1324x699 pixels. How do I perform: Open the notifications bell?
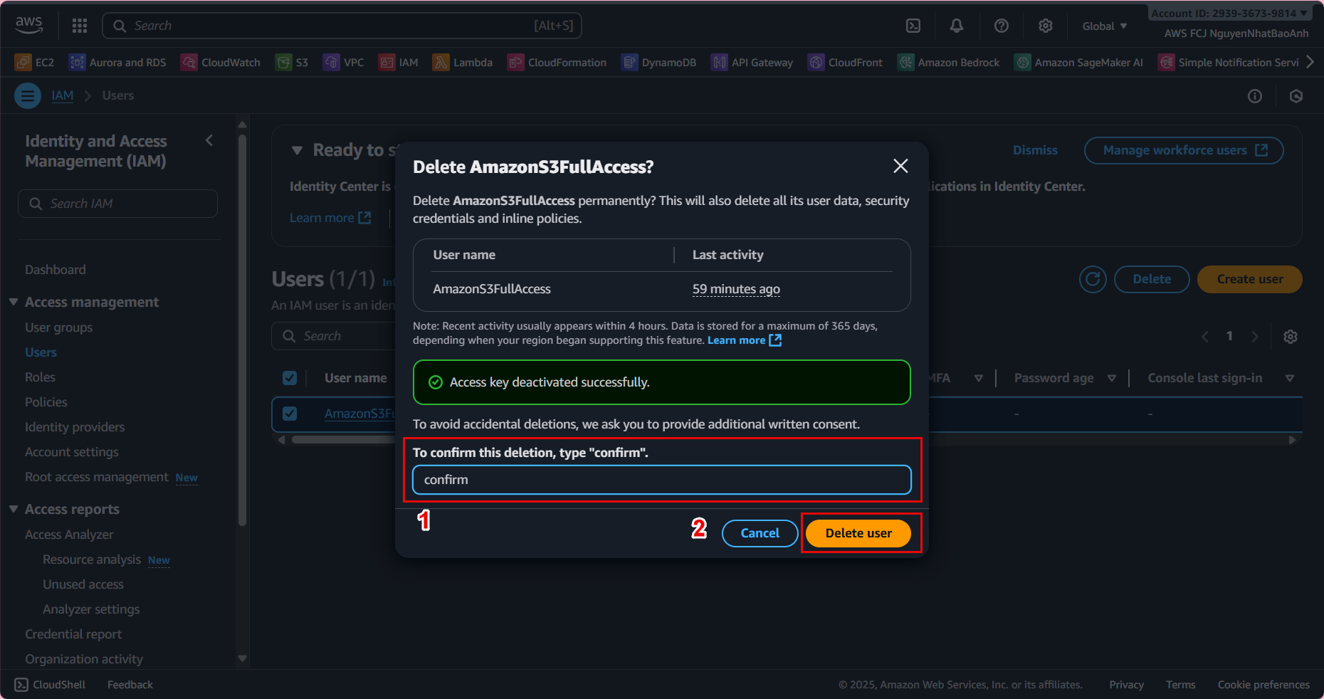coord(957,26)
